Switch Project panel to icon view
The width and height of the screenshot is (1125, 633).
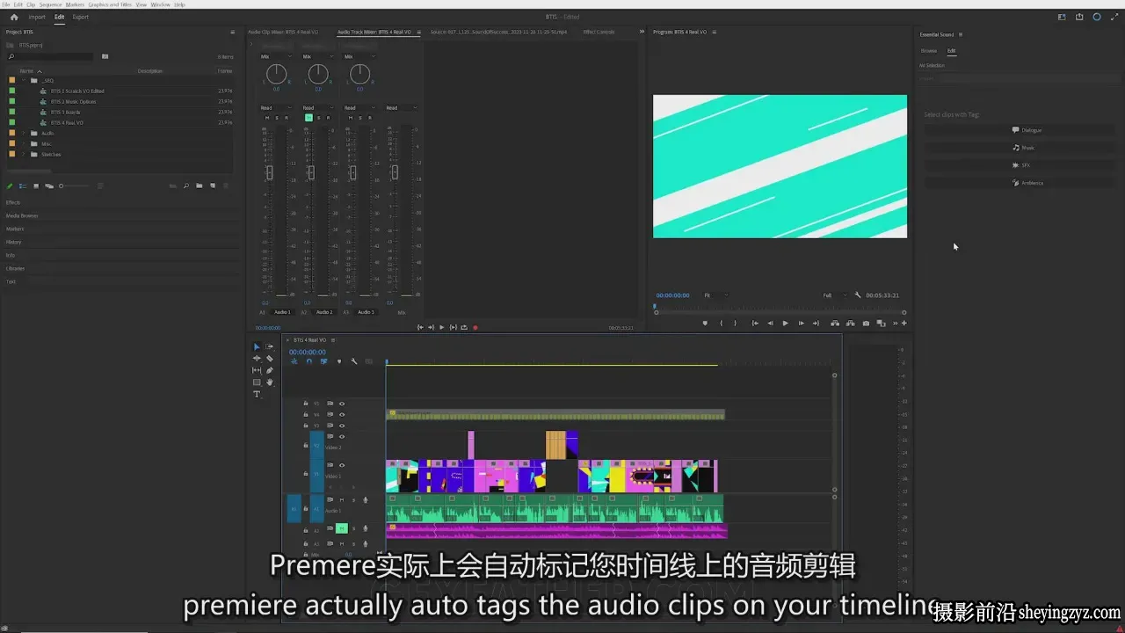pos(36,186)
